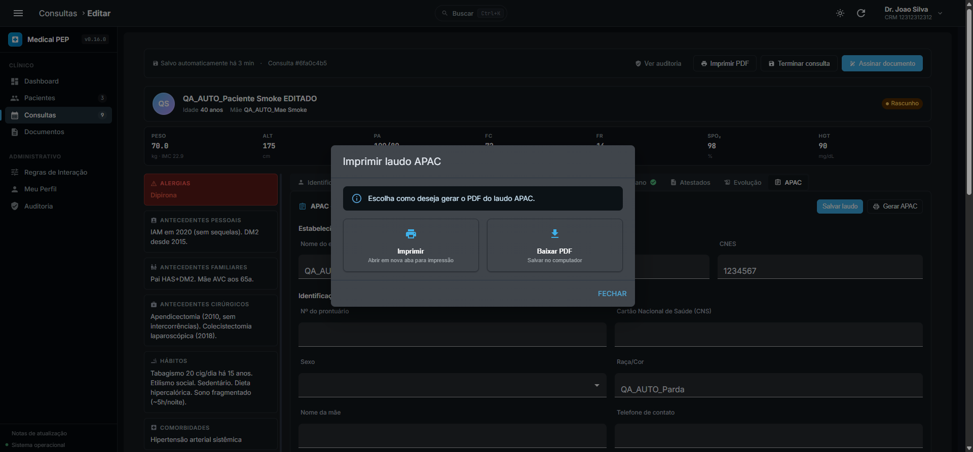
Task: Close the dialog with FECHAR
Action: (612, 294)
